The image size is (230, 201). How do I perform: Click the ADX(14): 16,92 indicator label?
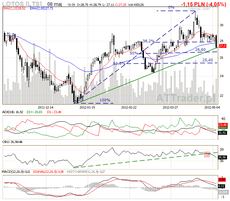12,112
